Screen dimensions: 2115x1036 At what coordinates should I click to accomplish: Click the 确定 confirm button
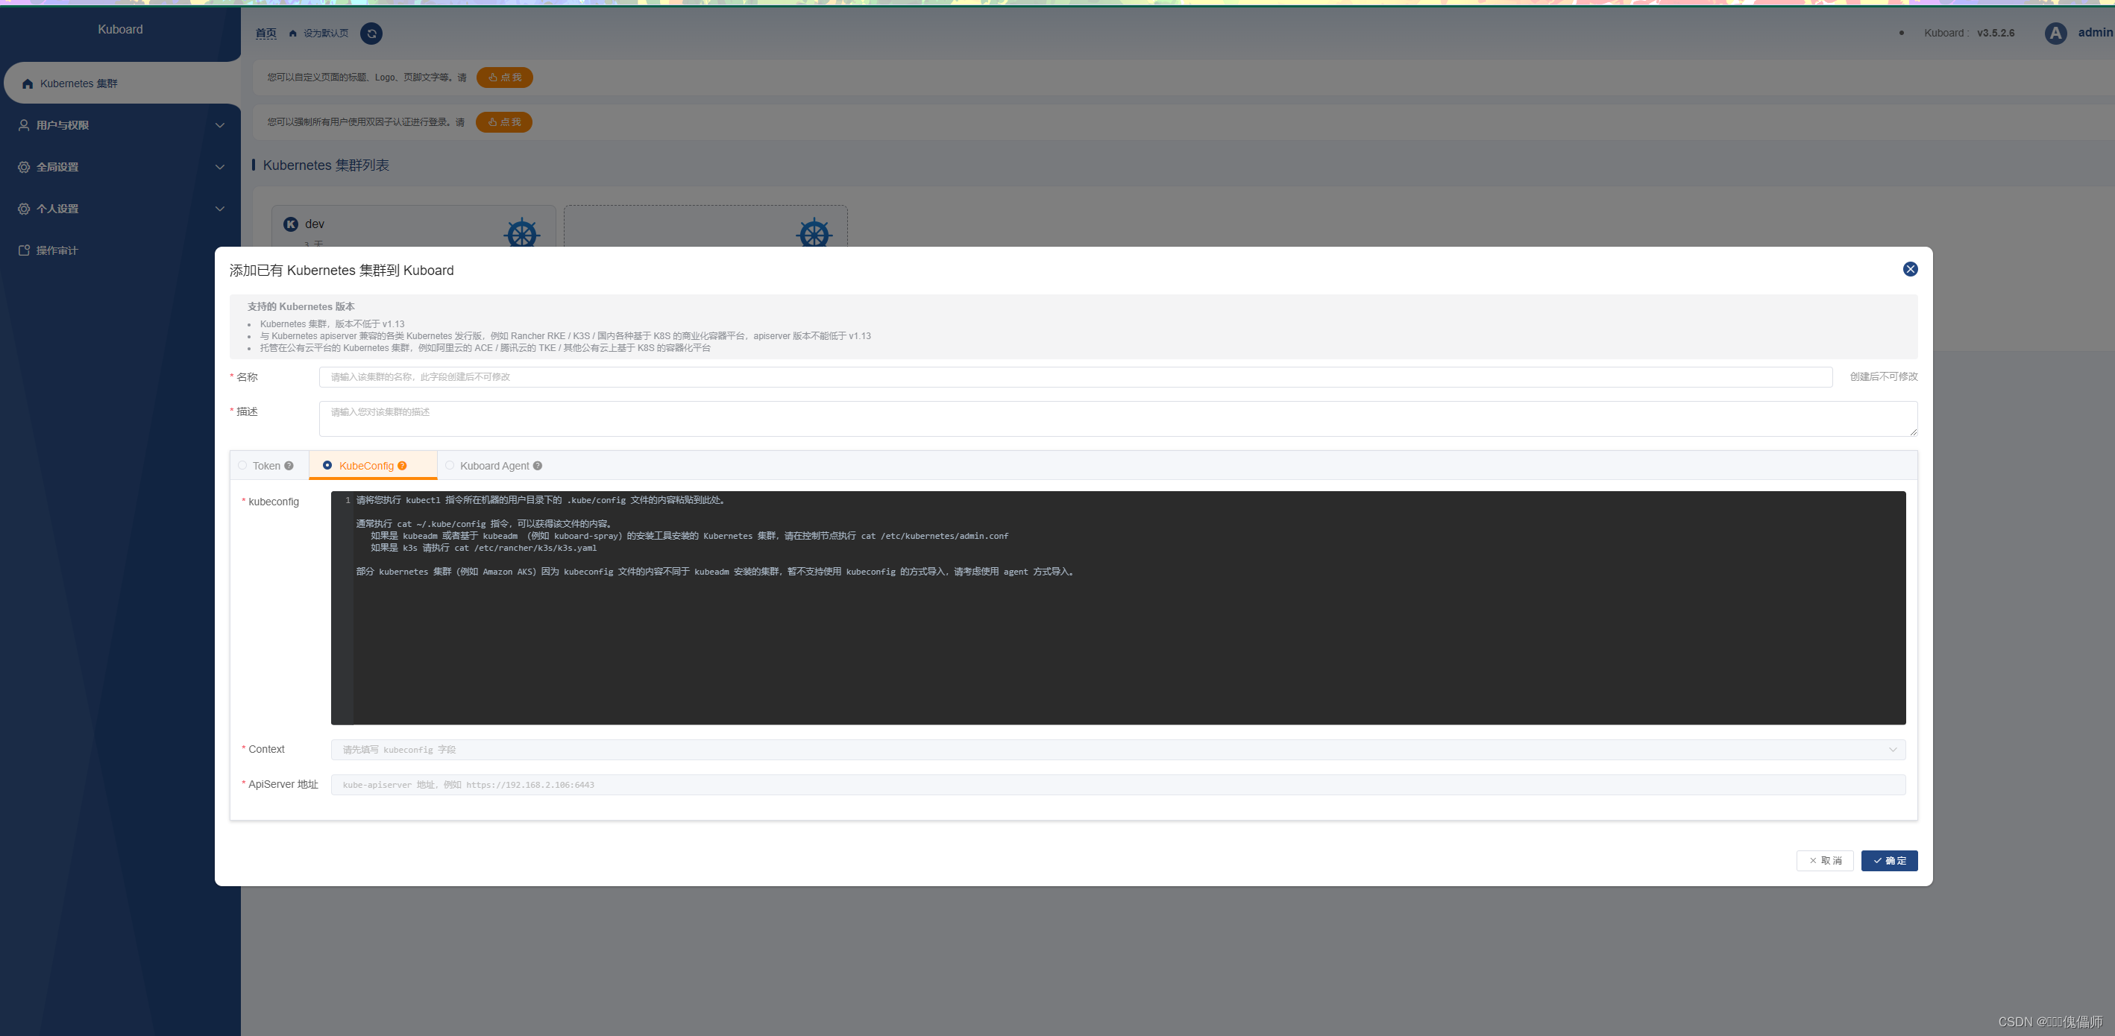click(x=1889, y=860)
